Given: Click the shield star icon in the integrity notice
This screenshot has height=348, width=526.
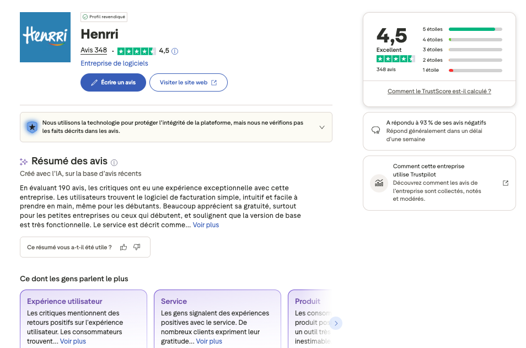Looking at the screenshot, I should 32,127.
